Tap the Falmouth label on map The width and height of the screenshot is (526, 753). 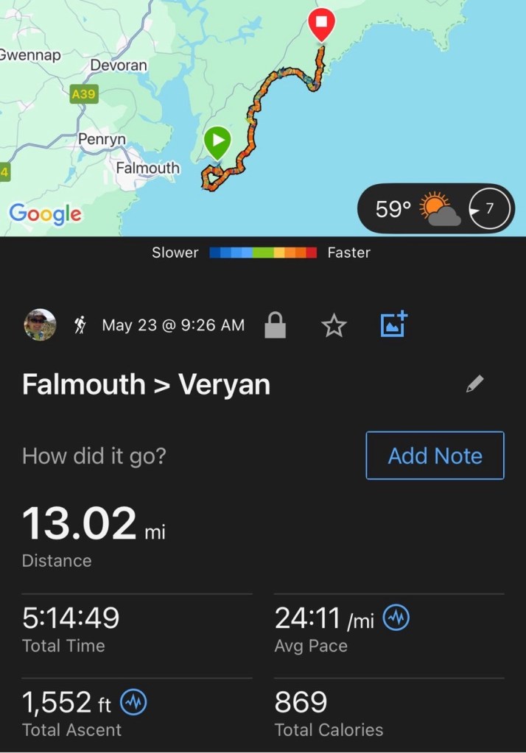pos(147,168)
